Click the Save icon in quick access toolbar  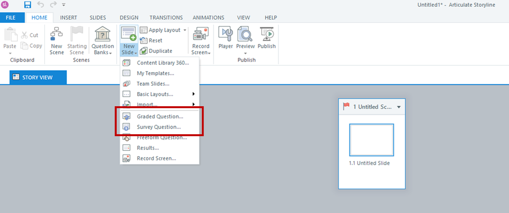pyautogui.click(x=28, y=5)
